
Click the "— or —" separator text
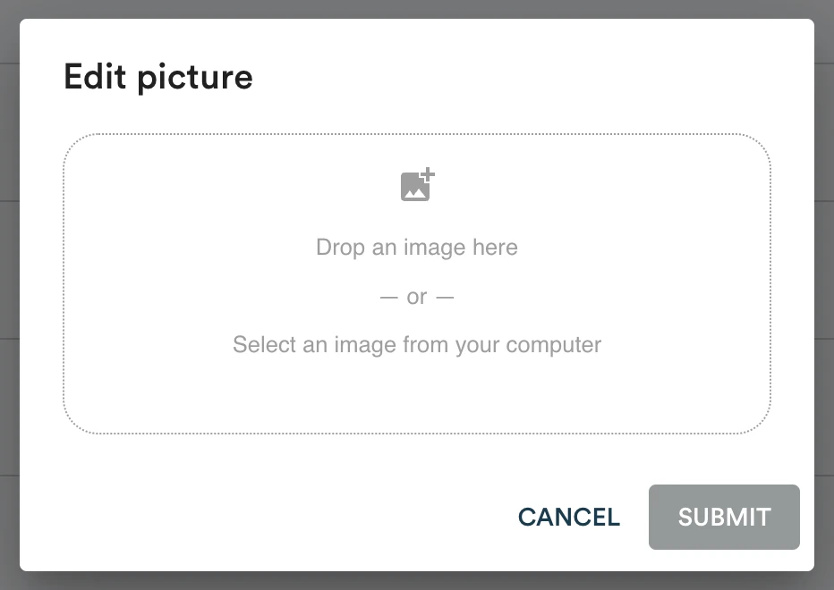[x=417, y=297]
